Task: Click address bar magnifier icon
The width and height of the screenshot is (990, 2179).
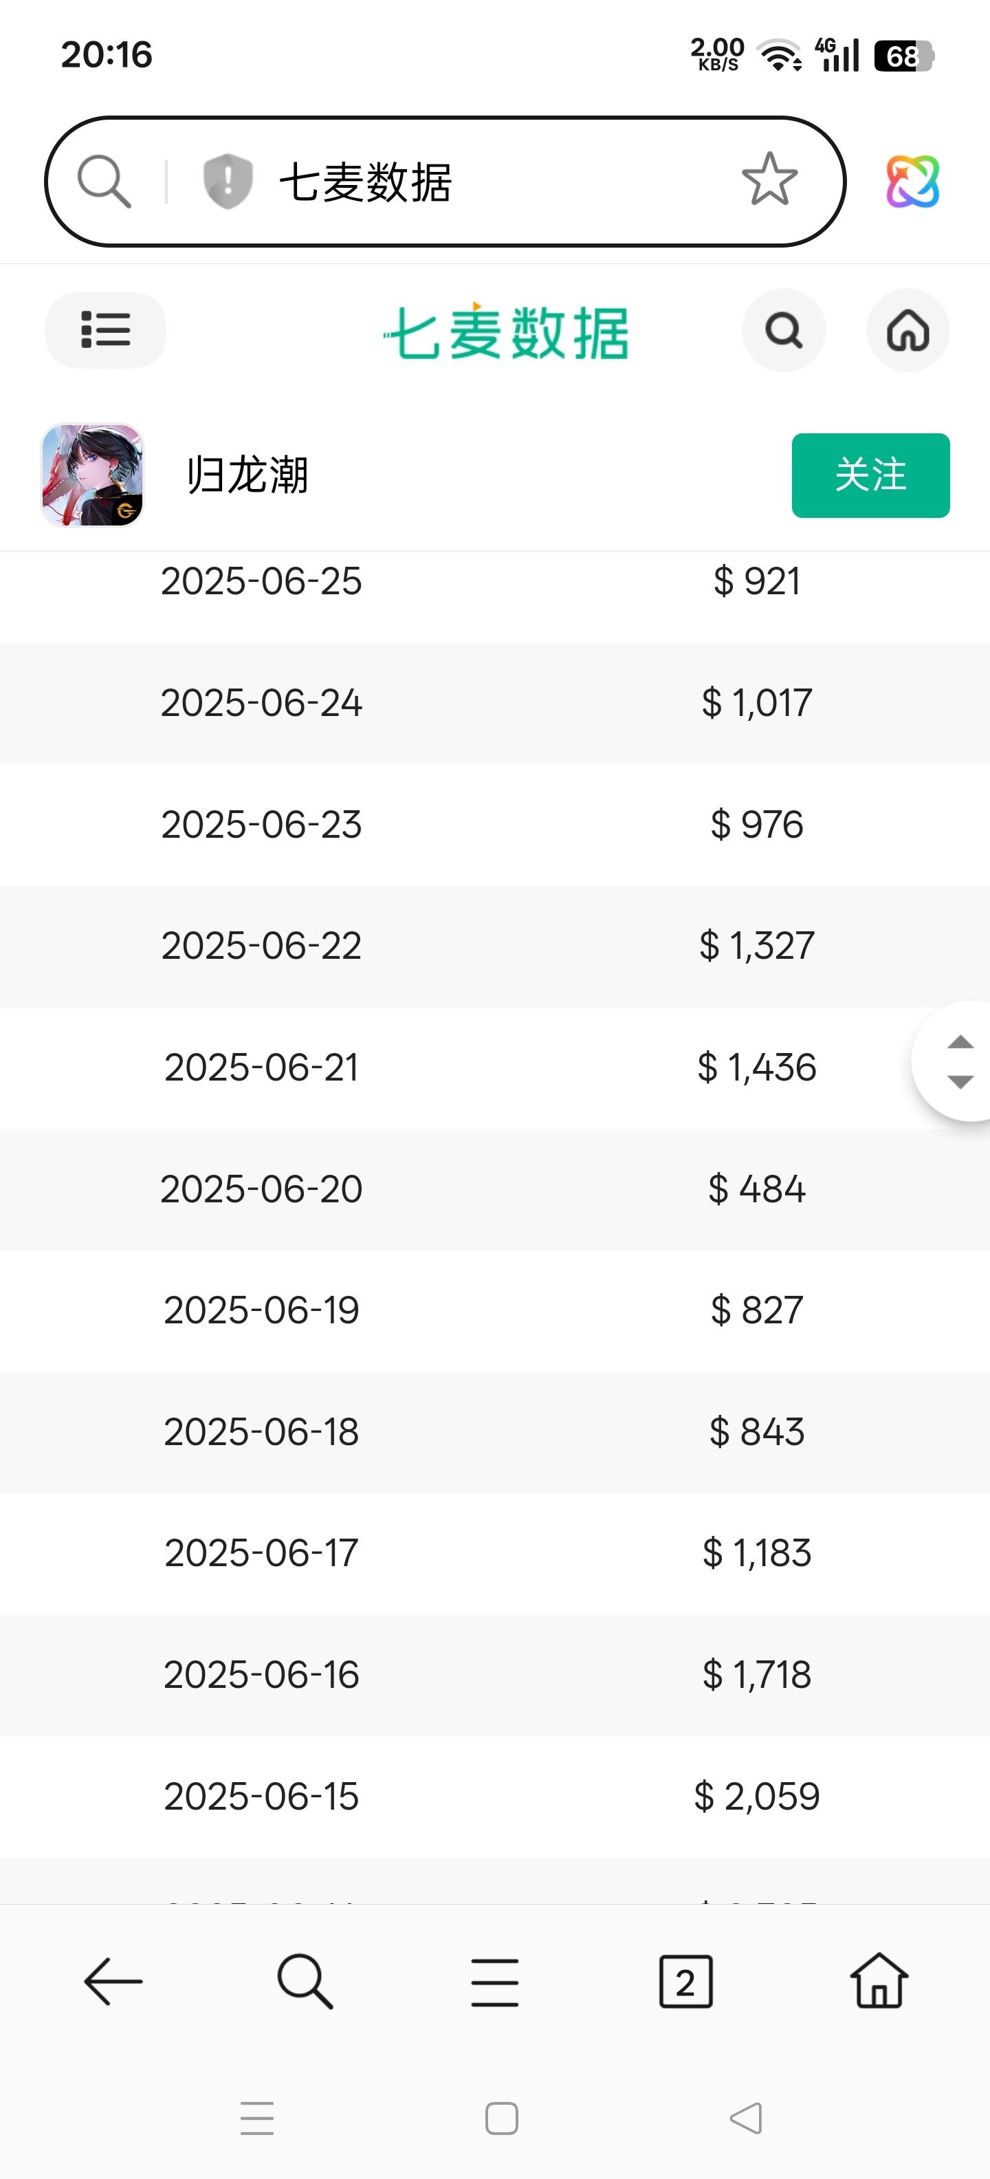Action: pos(104,181)
